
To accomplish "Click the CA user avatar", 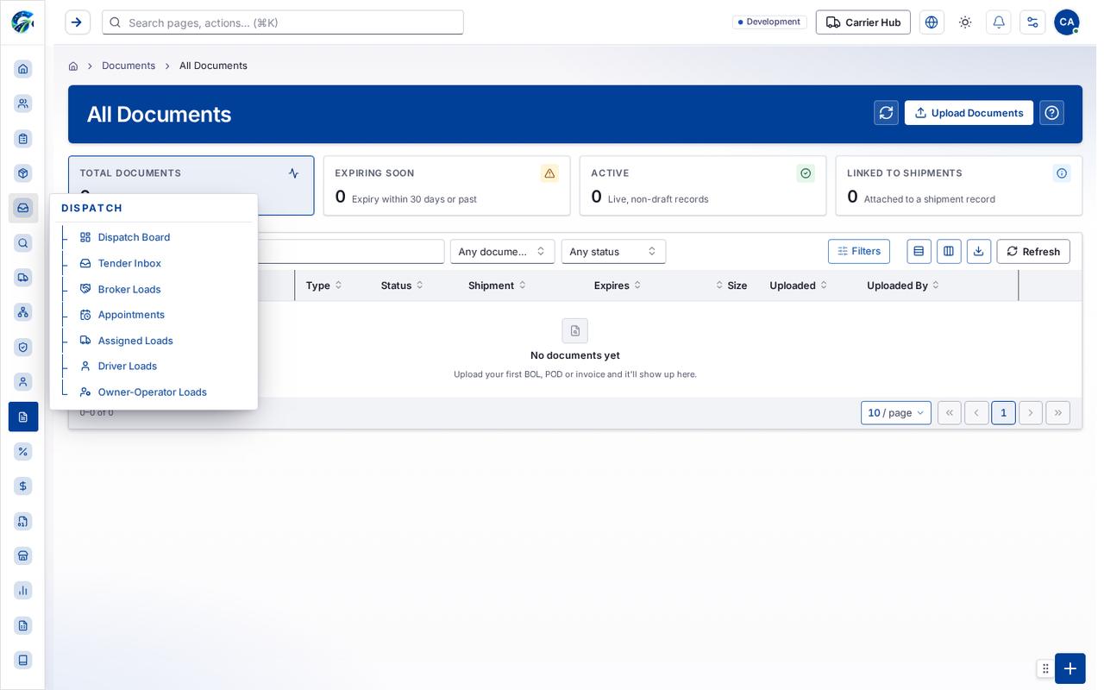I will (1067, 22).
